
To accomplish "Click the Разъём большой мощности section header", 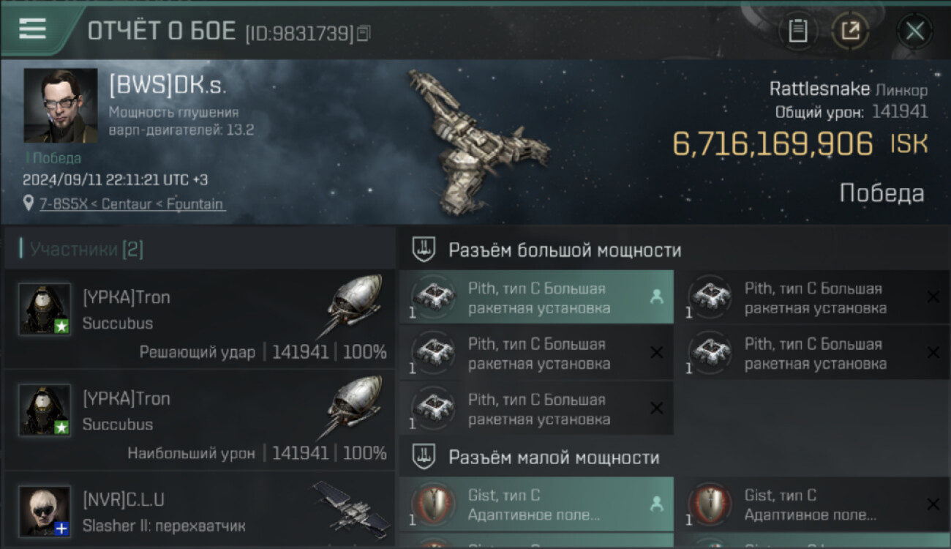I will [x=565, y=250].
